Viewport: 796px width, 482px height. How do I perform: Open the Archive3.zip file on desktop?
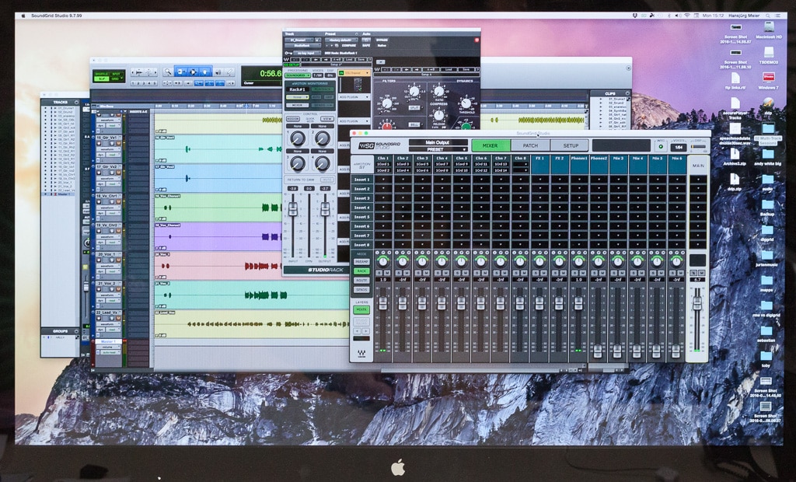[x=735, y=154]
